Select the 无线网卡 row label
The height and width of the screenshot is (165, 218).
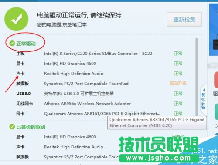click(x=24, y=104)
